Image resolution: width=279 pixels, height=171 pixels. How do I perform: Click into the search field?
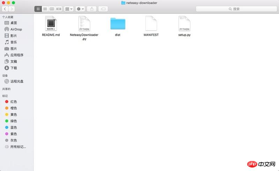(236, 9)
